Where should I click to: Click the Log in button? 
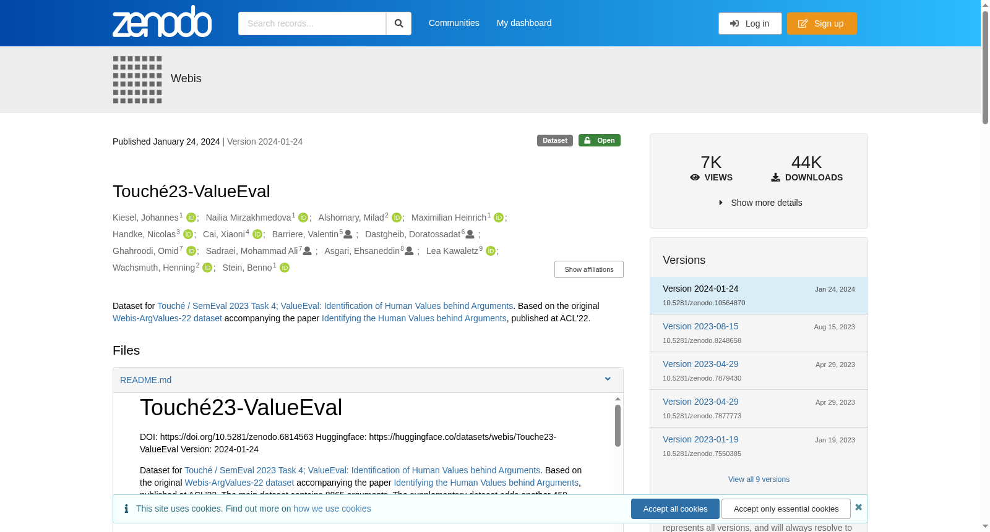tap(750, 23)
